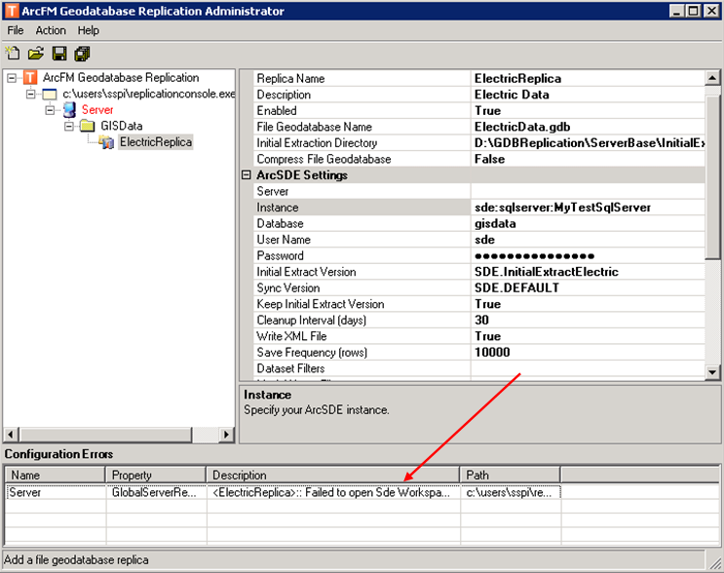This screenshot has width=724, height=573.
Task: Edit the Description value Electric Data
Action: point(588,95)
